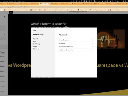Open the memorable bookmark
Screen dimensions: 128x96
[125, 10]
